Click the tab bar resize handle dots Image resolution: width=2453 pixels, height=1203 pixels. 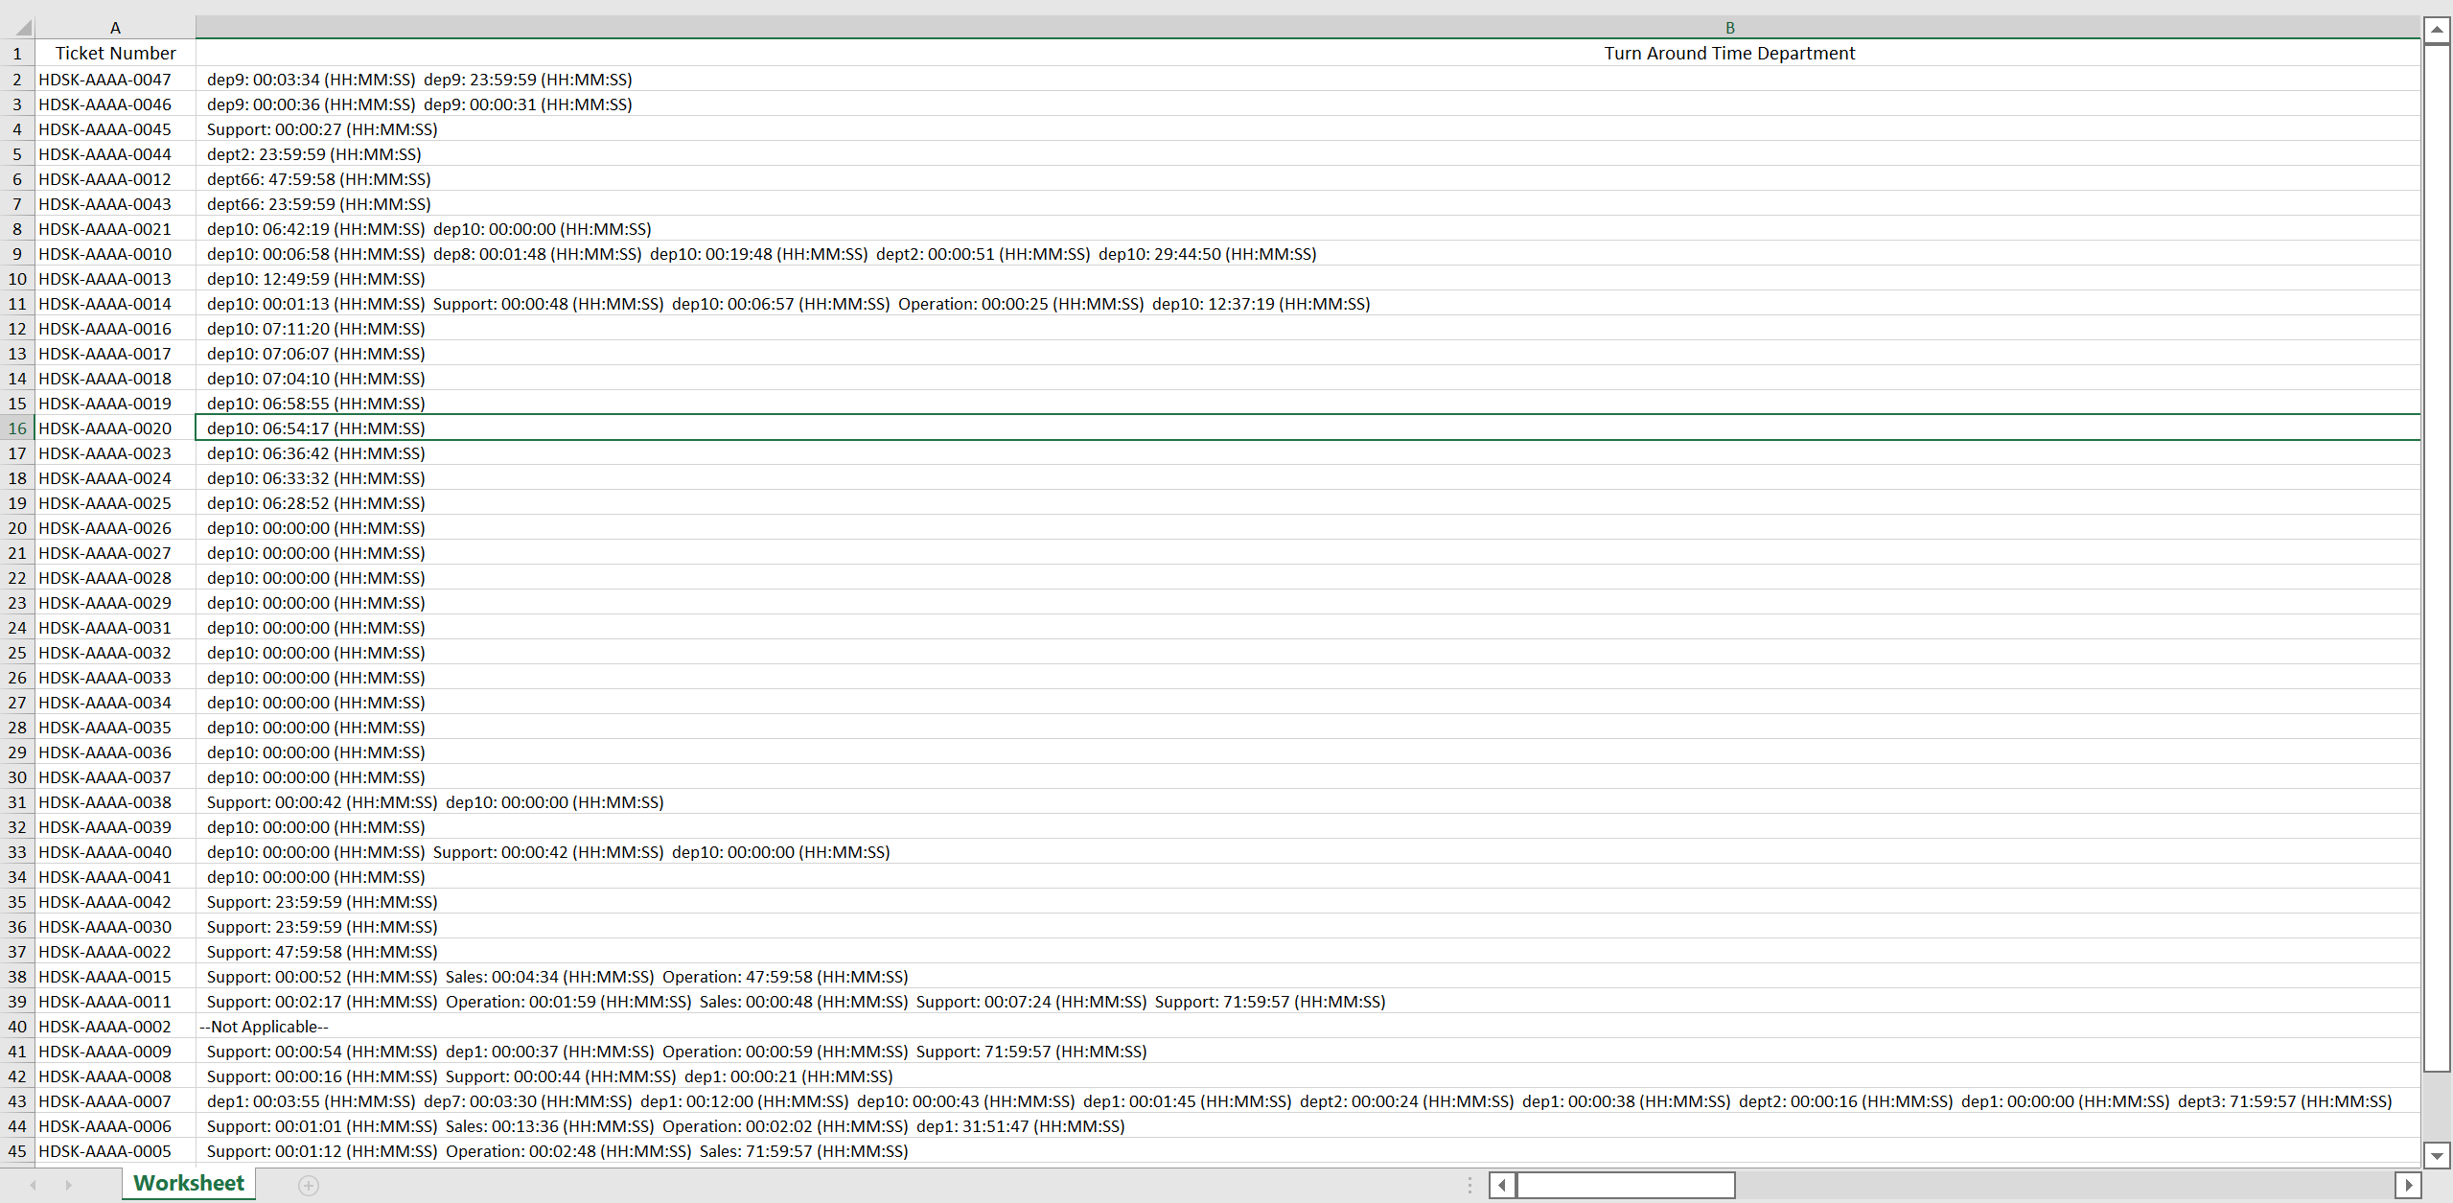[1469, 1186]
